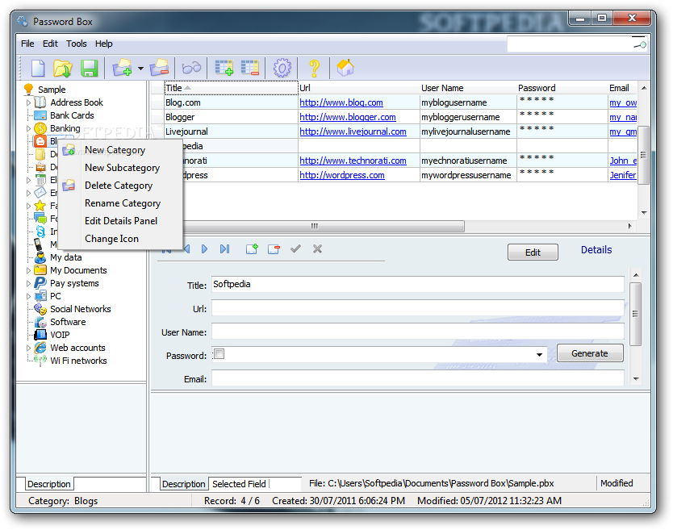Open the Edit menu
Image resolution: width=673 pixels, height=530 pixels.
tap(50, 44)
